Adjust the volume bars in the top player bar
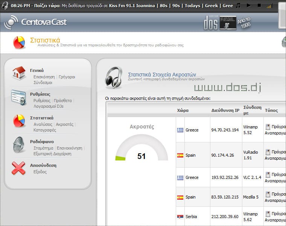Screen dimensions: 286x226 point(269,6)
